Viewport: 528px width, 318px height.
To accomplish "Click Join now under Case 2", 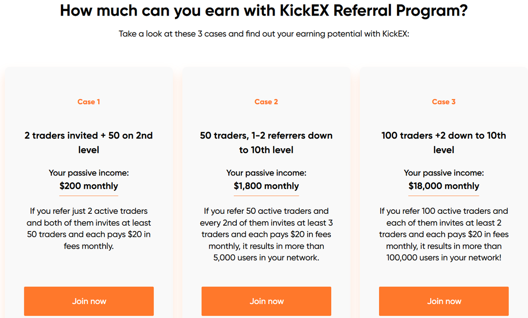I will (x=266, y=301).
